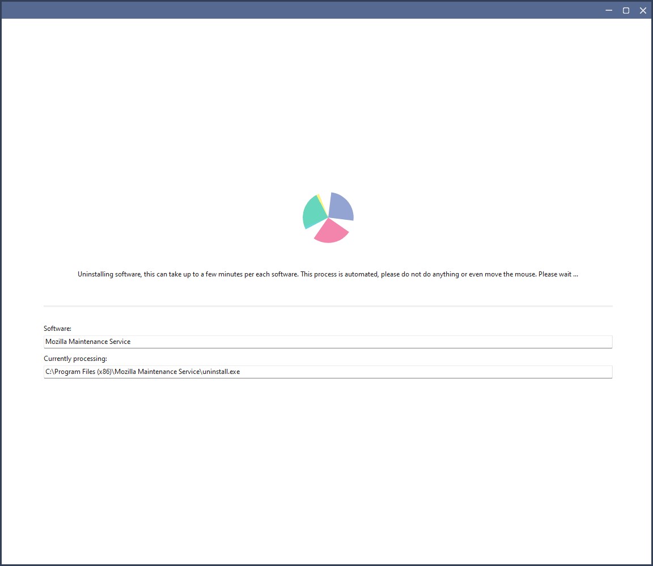The height and width of the screenshot is (566, 653).
Task: Click 'uninstall.exe' in the processing path
Action: coord(221,372)
